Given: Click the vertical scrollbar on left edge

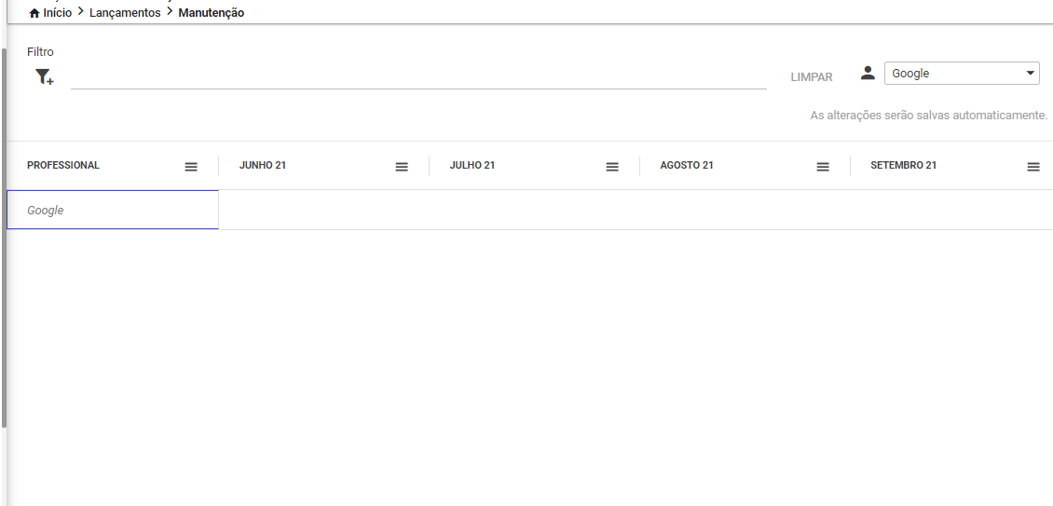Looking at the screenshot, I should (x=4, y=238).
